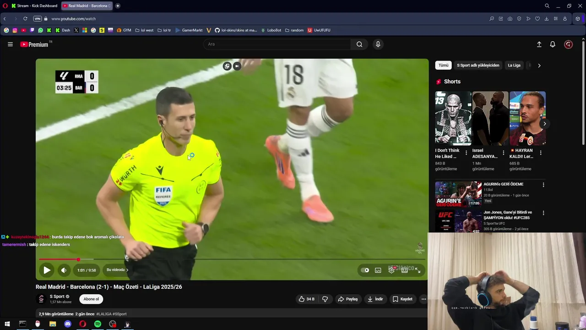Screen dimensions: 586x330
Task: Open the 'HAYRAN KALDI' Short thumbnail
Action: click(527, 118)
